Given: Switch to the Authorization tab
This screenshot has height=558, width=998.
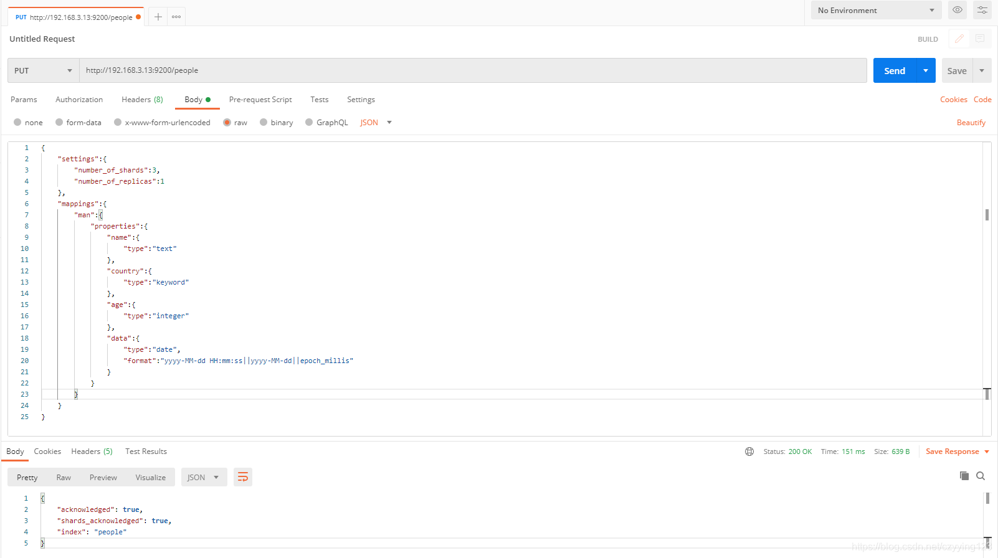Looking at the screenshot, I should (79, 100).
